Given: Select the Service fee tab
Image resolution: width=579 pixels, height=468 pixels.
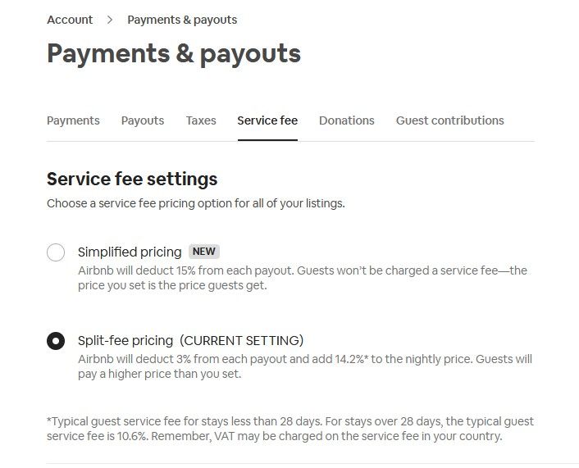Looking at the screenshot, I should tap(267, 120).
